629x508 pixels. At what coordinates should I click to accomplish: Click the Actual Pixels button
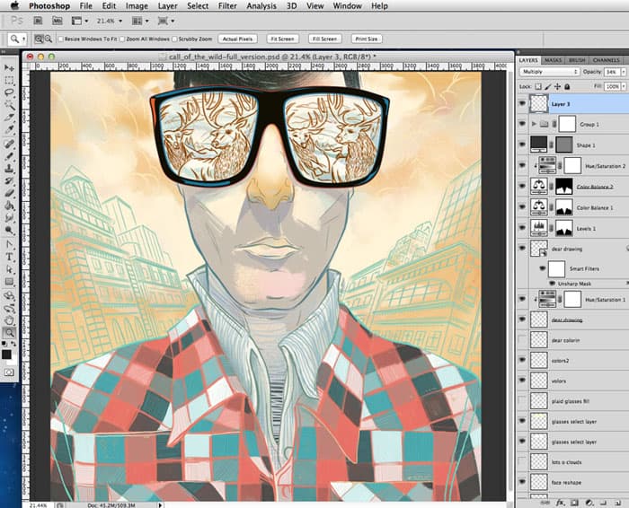tap(237, 39)
